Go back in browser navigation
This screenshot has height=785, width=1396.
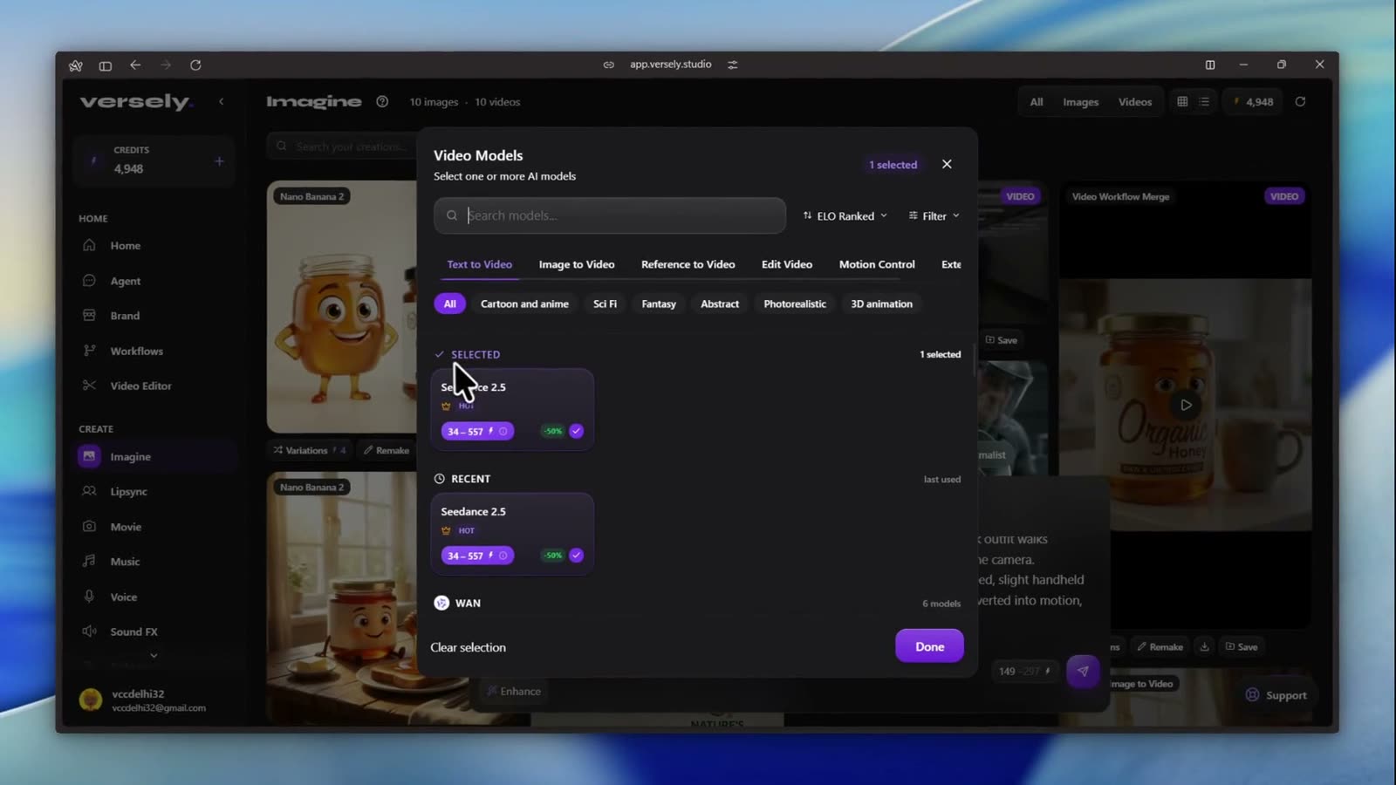point(135,65)
